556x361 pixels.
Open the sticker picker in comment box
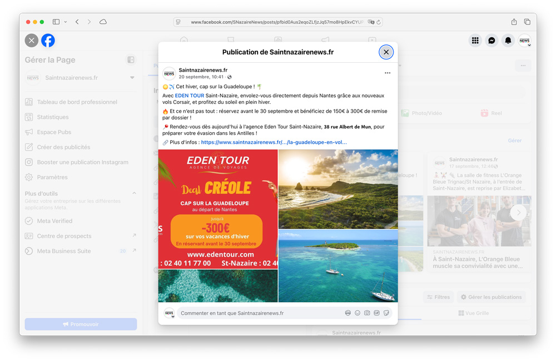tap(386, 313)
